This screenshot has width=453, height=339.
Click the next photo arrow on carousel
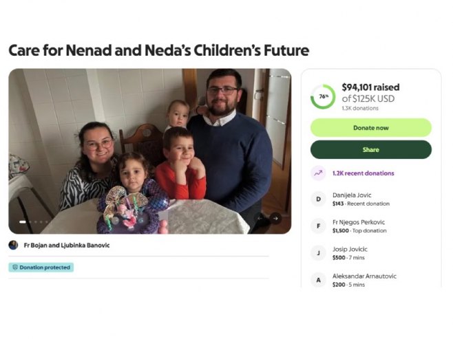(x=275, y=219)
